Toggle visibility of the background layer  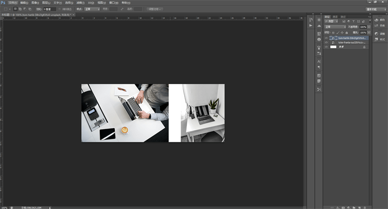pyautogui.click(x=326, y=47)
